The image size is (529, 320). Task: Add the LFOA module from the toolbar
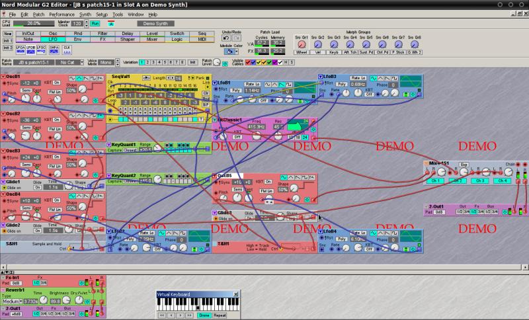20,50
